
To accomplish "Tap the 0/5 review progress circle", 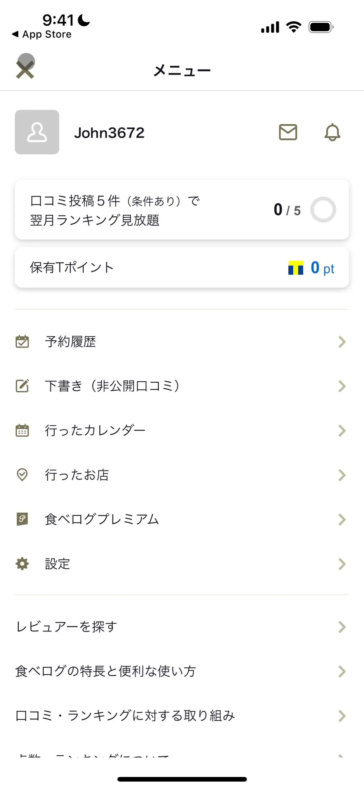I will pos(323,209).
